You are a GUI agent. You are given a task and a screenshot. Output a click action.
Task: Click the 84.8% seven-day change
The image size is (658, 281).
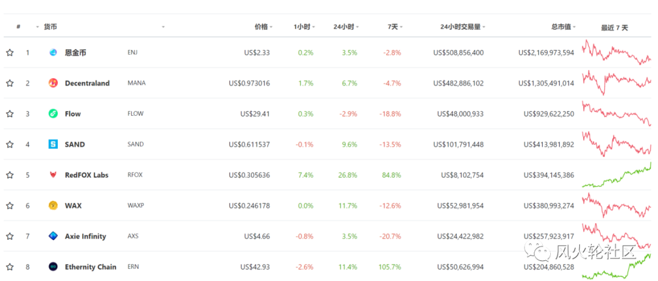point(392,175)
